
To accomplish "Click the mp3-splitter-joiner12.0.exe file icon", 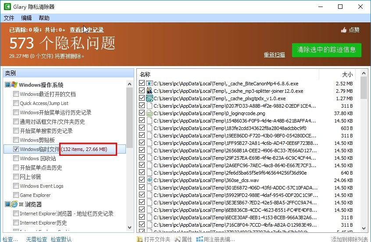I will click(149, 91).
